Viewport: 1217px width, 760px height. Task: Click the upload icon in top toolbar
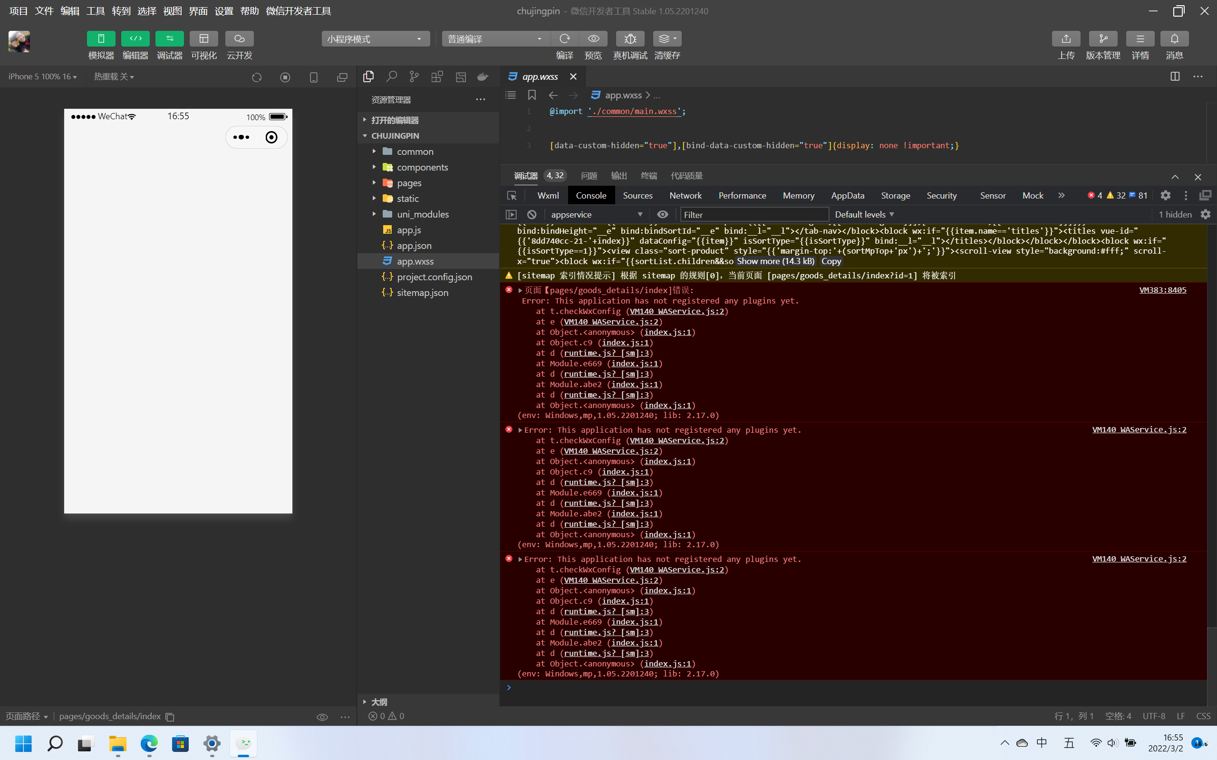1064,38
